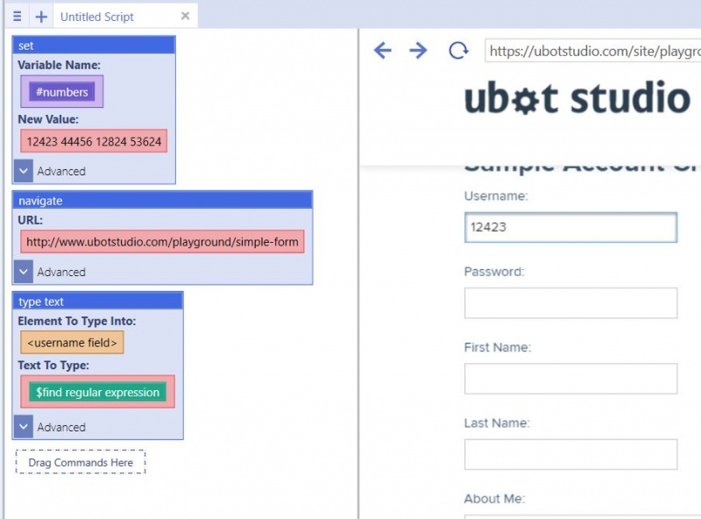The image size is (701, 519).
Task: Click the Last Name input field
Action: point(571,455)
